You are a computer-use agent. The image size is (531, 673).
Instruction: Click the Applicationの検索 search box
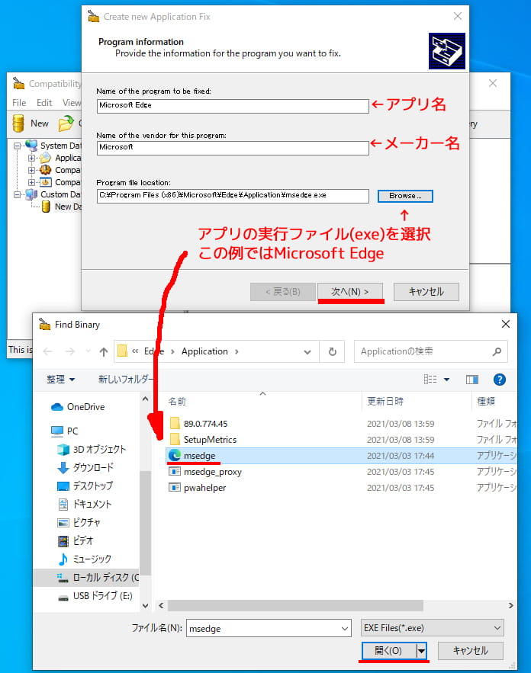click(430, 351)
